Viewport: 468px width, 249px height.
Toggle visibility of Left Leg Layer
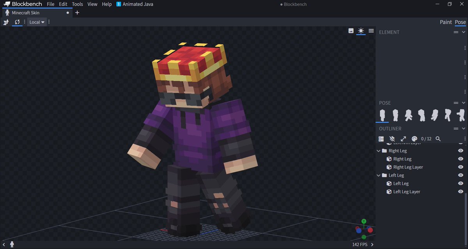[x=461, y=192]
